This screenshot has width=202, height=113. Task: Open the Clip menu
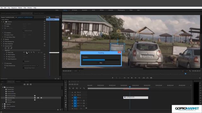click(9, 8)
